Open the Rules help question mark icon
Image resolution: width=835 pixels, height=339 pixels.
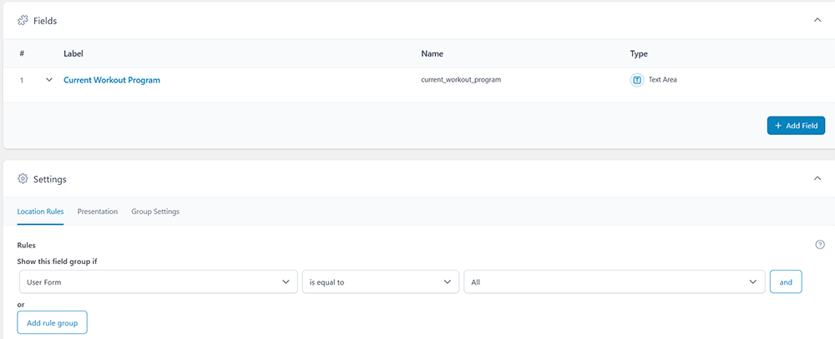pyautogui.click(x=819, y=244)
